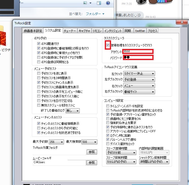This screenshot has width=189, height=185.
Task: Enable 予約リストを逆に表示 checkbox
Action: pyautogui.click(x=38, y=73)
